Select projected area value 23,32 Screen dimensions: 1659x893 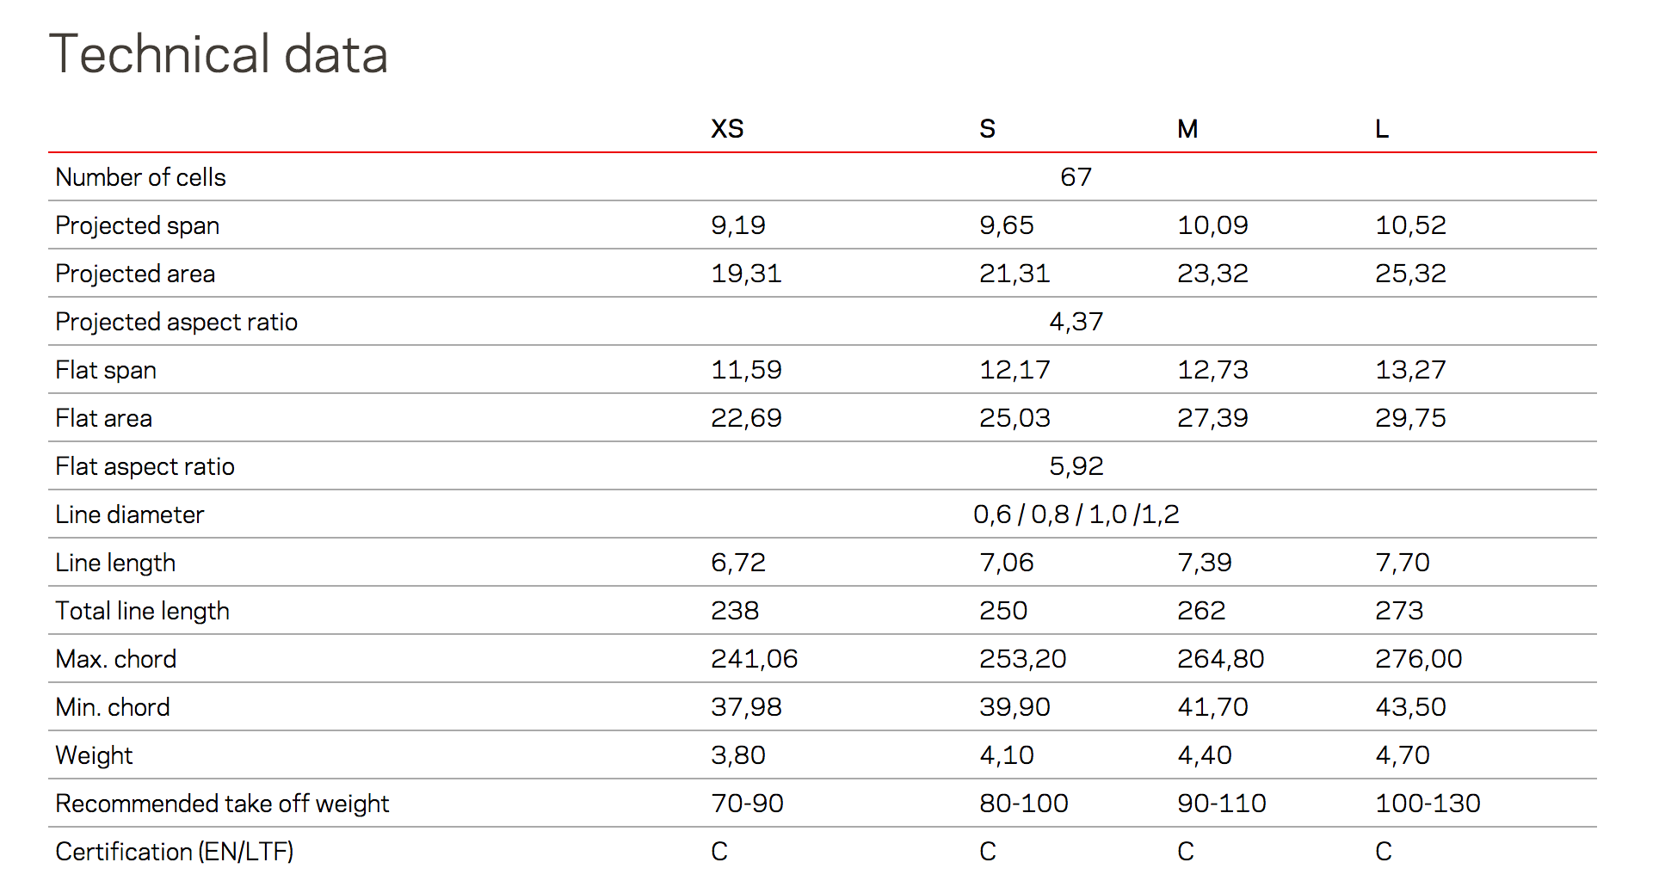1212,274
